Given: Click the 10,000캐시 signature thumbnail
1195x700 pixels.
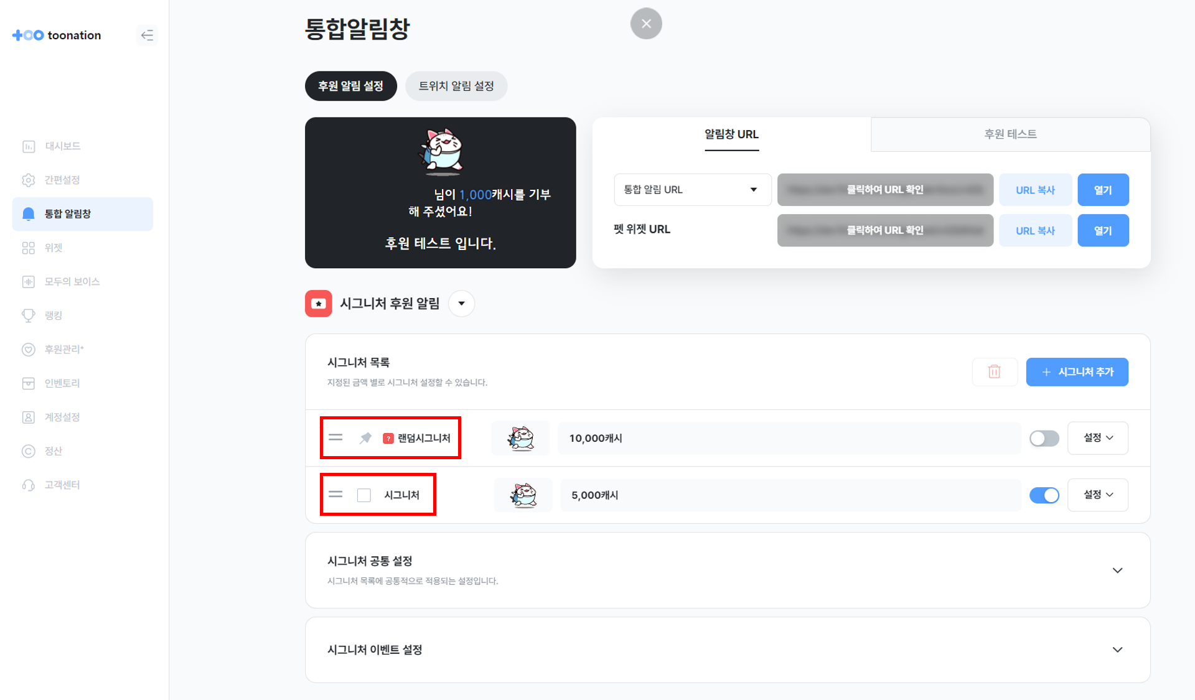Looking at the screenshot, I should click(520, 438).
